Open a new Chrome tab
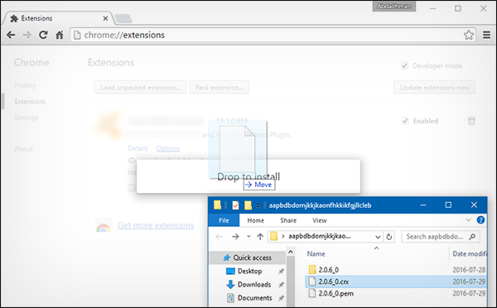Screen dimensions: 497x308 [x=123, y=19]
